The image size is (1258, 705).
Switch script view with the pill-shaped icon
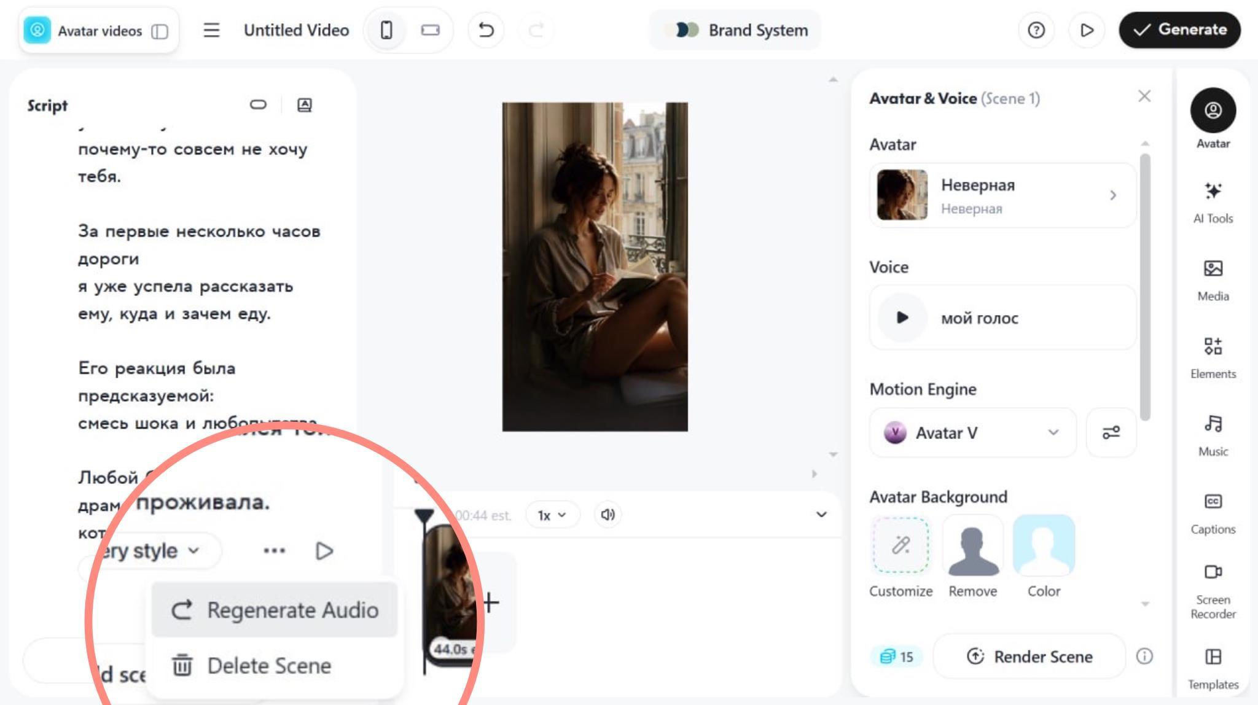pyautogui.click(x=258, y=104)
